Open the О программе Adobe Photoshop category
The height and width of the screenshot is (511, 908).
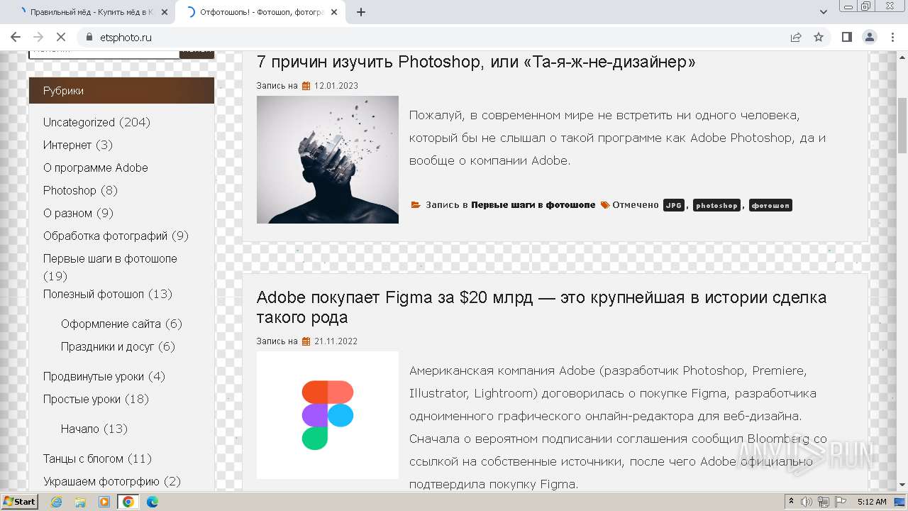(x=96, y=179)
